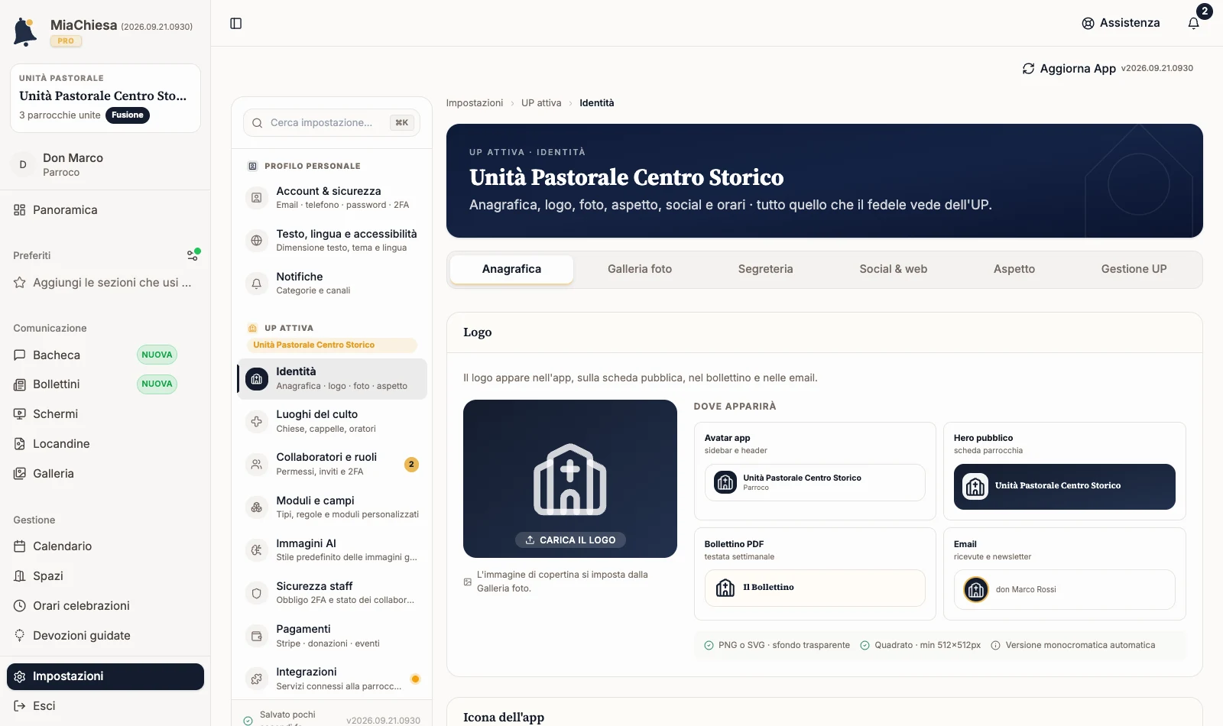Click the MiaChiesa bell logo
The image size is (1223, 726).
pos(25,32)
